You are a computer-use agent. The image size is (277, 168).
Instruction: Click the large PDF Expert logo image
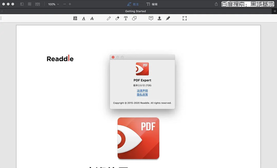138,138
